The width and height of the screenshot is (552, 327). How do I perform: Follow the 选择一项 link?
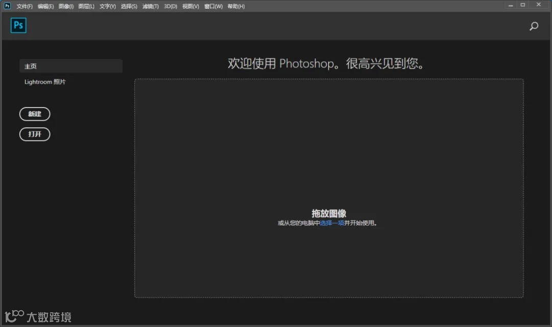pyautogui.click(x=332, y=223)
